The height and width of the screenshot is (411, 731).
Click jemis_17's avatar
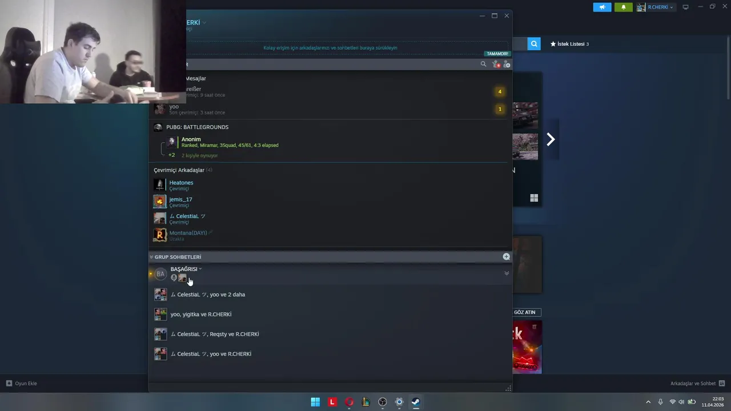pyautogui.click(x=159, y=202)
